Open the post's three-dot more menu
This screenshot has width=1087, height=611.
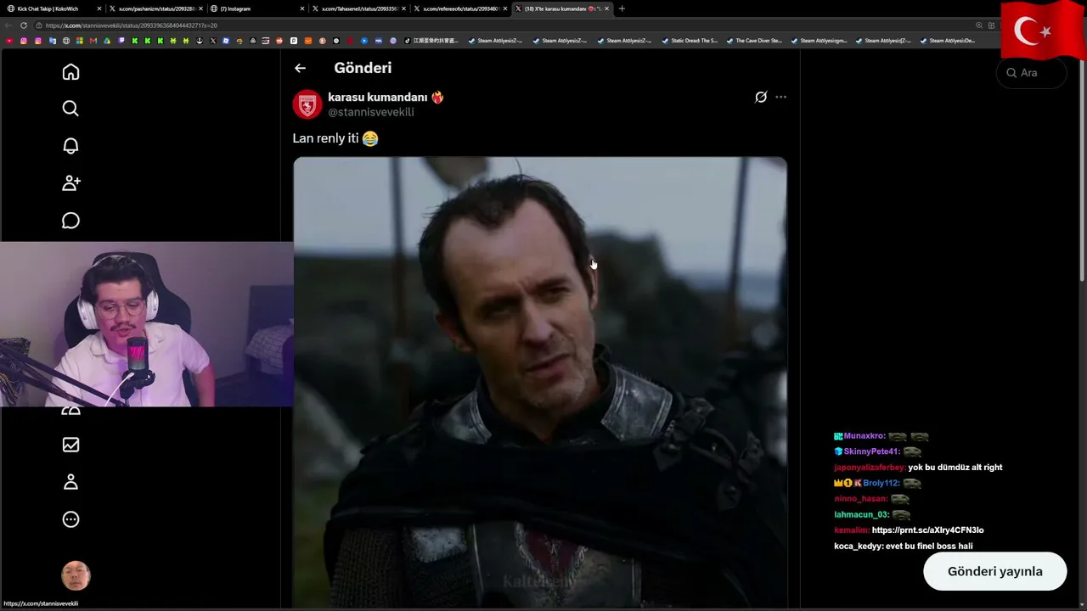tap(780, 97)
